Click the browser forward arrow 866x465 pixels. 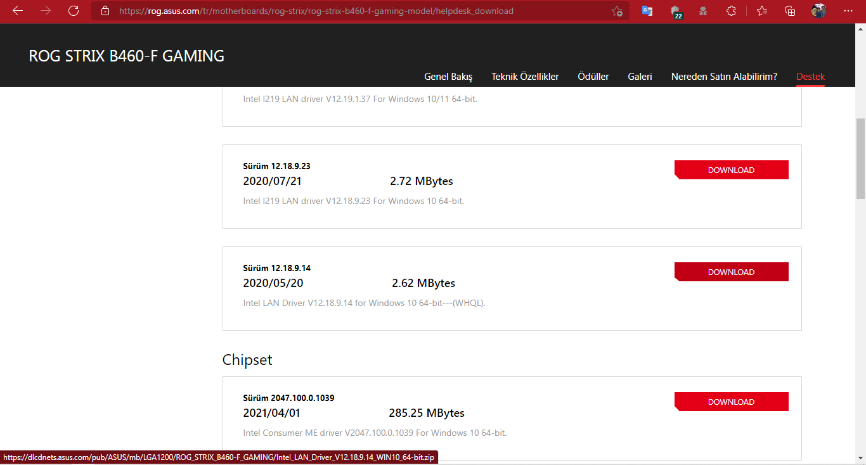(x=46, y=11)
